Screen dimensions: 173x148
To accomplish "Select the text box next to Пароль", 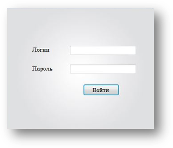I will (x=103, y=69).
